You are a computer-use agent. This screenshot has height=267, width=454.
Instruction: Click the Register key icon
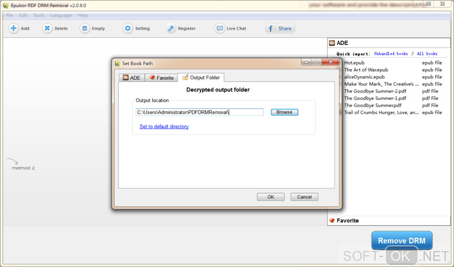(171, 28)
